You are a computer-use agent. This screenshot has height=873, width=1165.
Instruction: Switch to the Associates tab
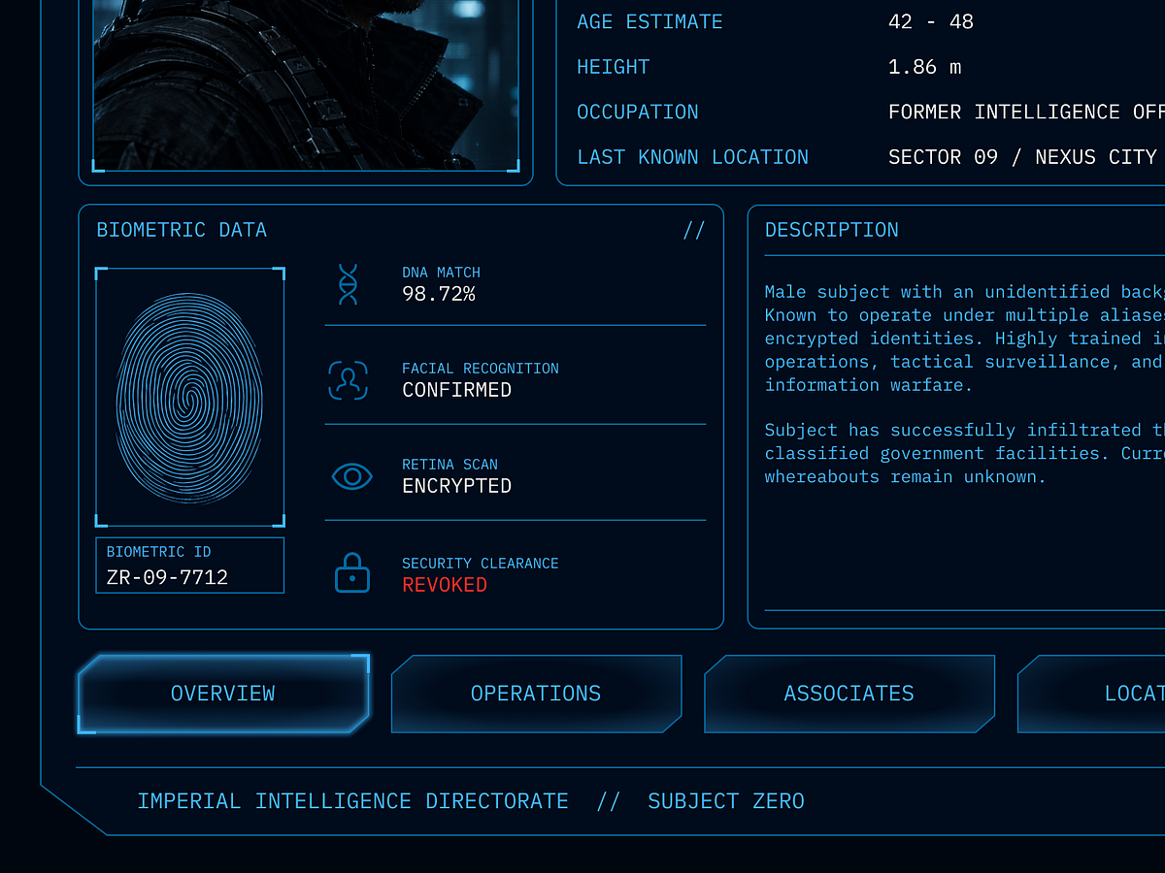(849, 694)
